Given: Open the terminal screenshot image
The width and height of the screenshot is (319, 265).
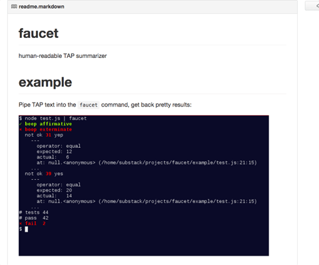Looking at the screenshot, I should [x=144, y=186].
